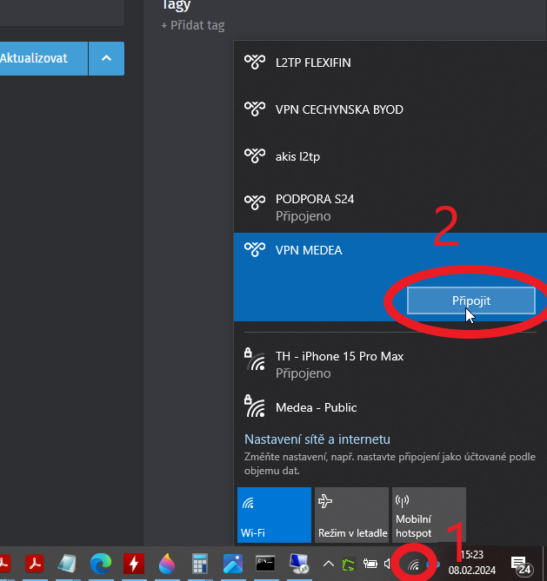Open the Command Prompt taskbar icon
This screenshot has height=581, width=547.
[x=266, y=564]
